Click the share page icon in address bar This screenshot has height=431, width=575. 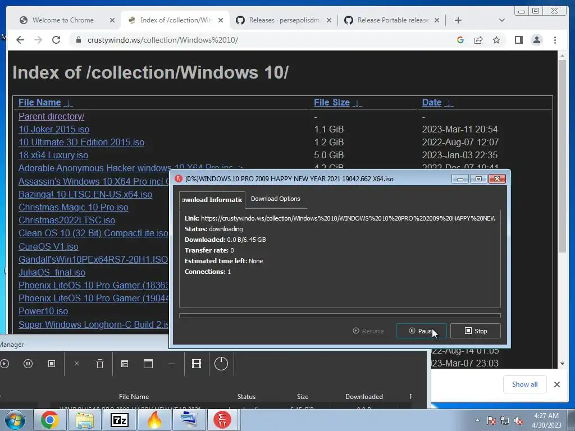tap(478, 40)
